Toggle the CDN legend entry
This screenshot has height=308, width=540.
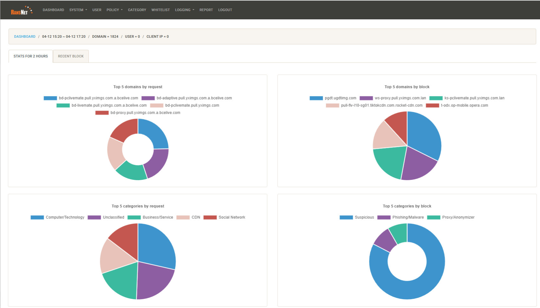196,217
